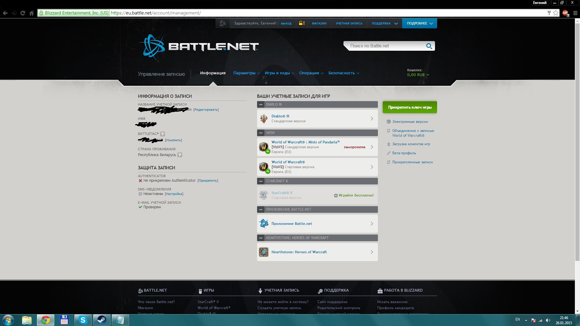Click the Battle.net app icon

(264, 224)
